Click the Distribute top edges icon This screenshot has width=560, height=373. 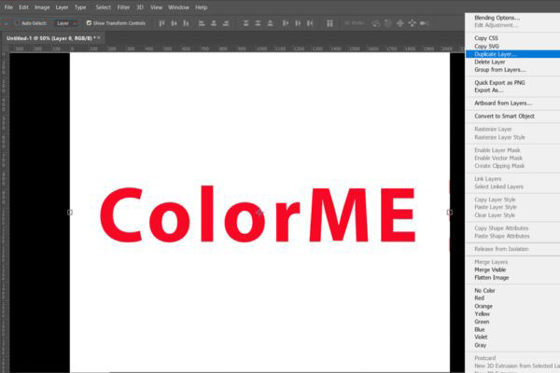245,23
